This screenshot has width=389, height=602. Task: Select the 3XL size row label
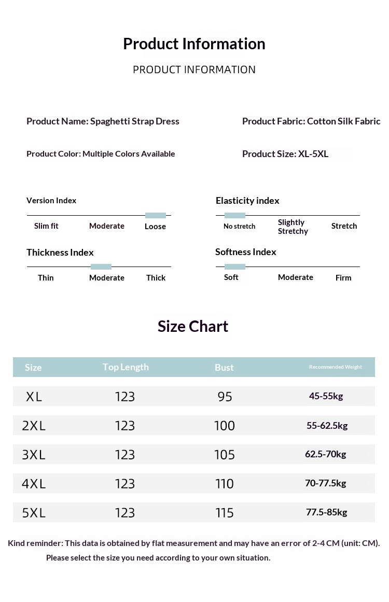tap(34, 455)
